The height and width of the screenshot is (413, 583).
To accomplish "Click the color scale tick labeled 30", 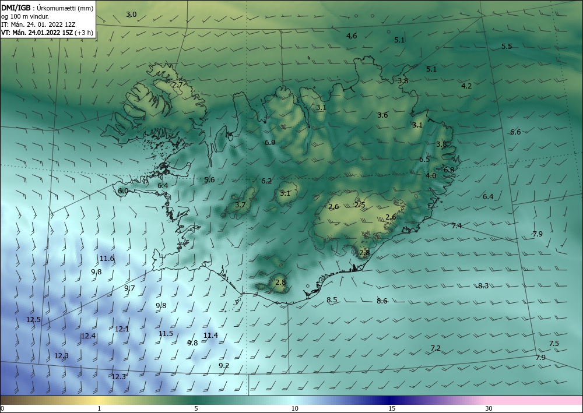I will [489, 409].
